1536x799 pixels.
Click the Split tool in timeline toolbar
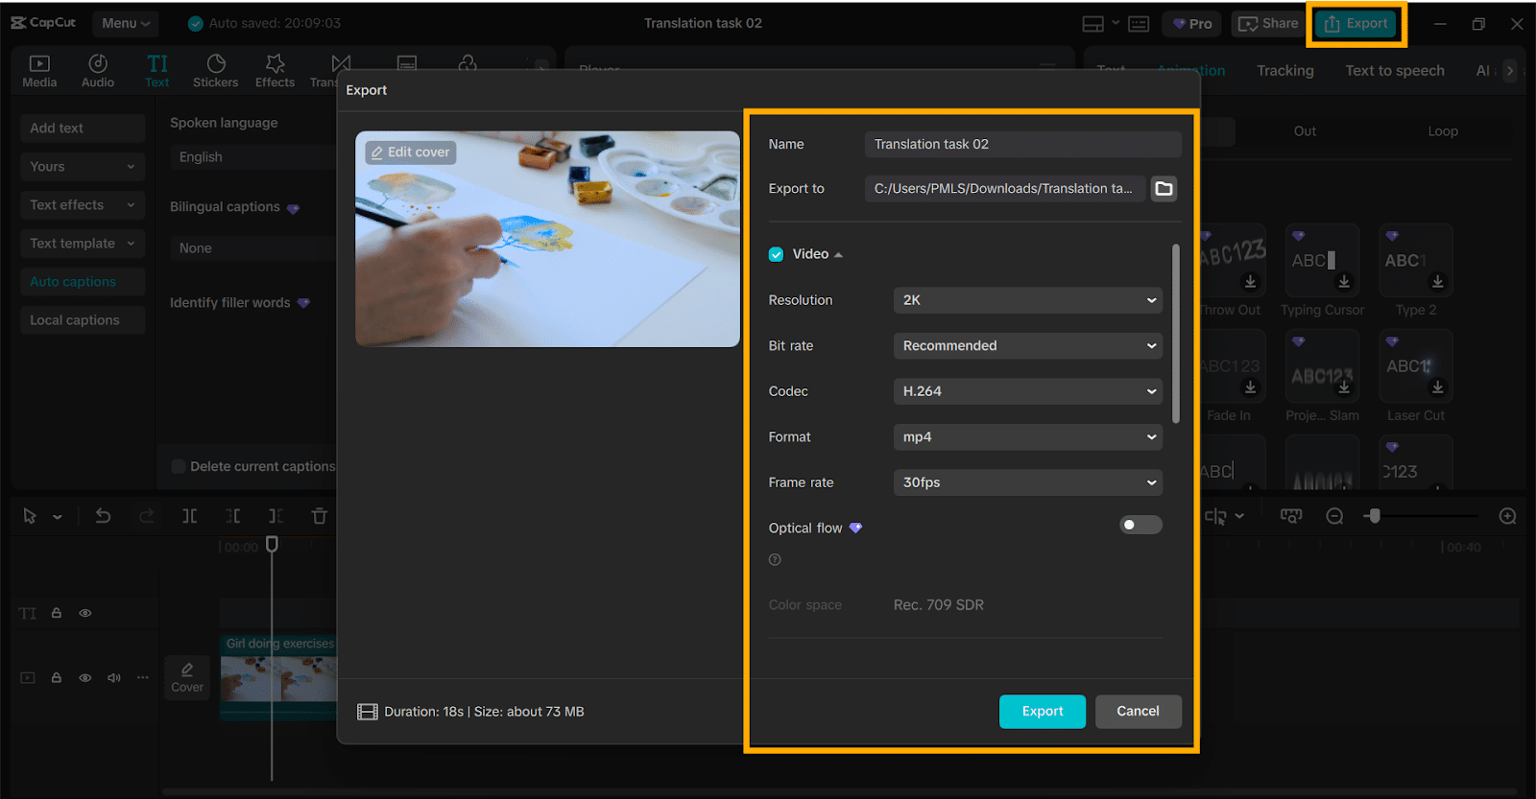coord(190,516)
